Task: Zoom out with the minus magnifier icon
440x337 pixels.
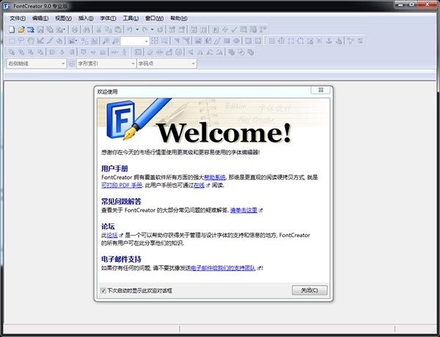Action: tap(115, 41)
